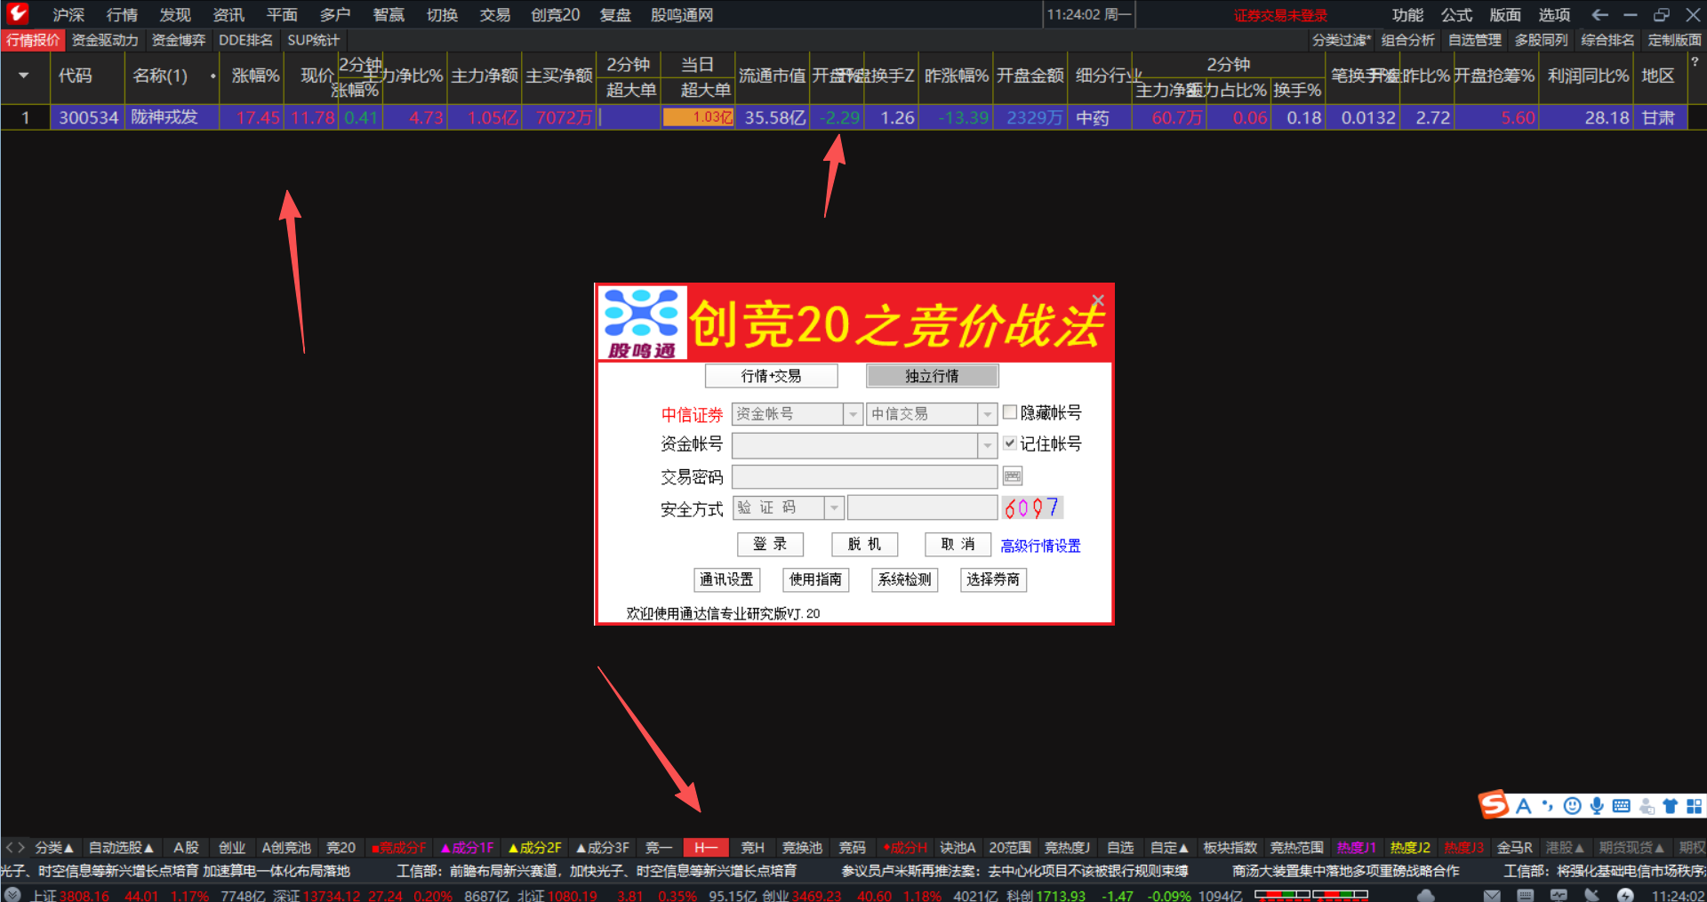
Task: Click the round down-arrow icon beside 上证 index
Action: [12, 895]
